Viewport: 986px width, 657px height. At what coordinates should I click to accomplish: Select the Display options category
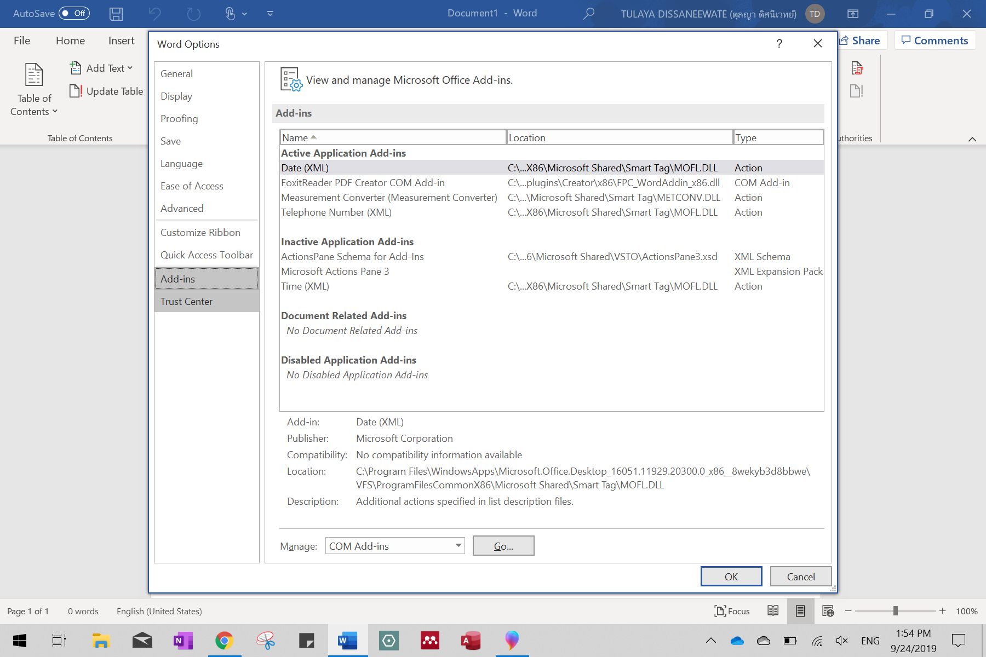[207, 96]
